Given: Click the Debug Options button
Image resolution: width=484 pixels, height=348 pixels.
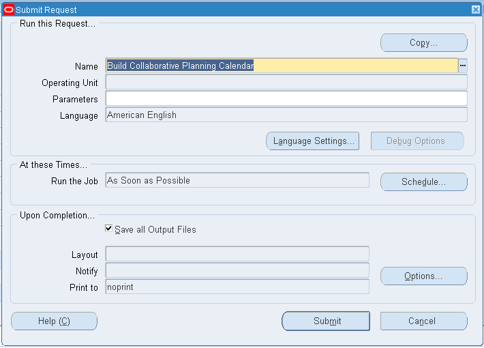Looking at the screenshot, I should point(417,141).
